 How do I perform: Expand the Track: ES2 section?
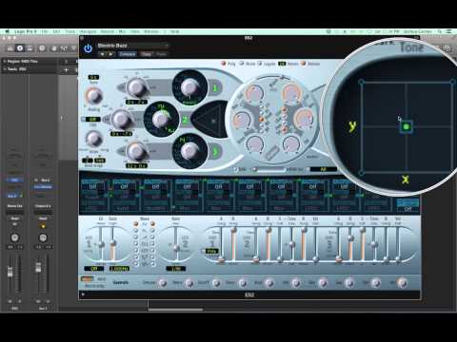5,69
